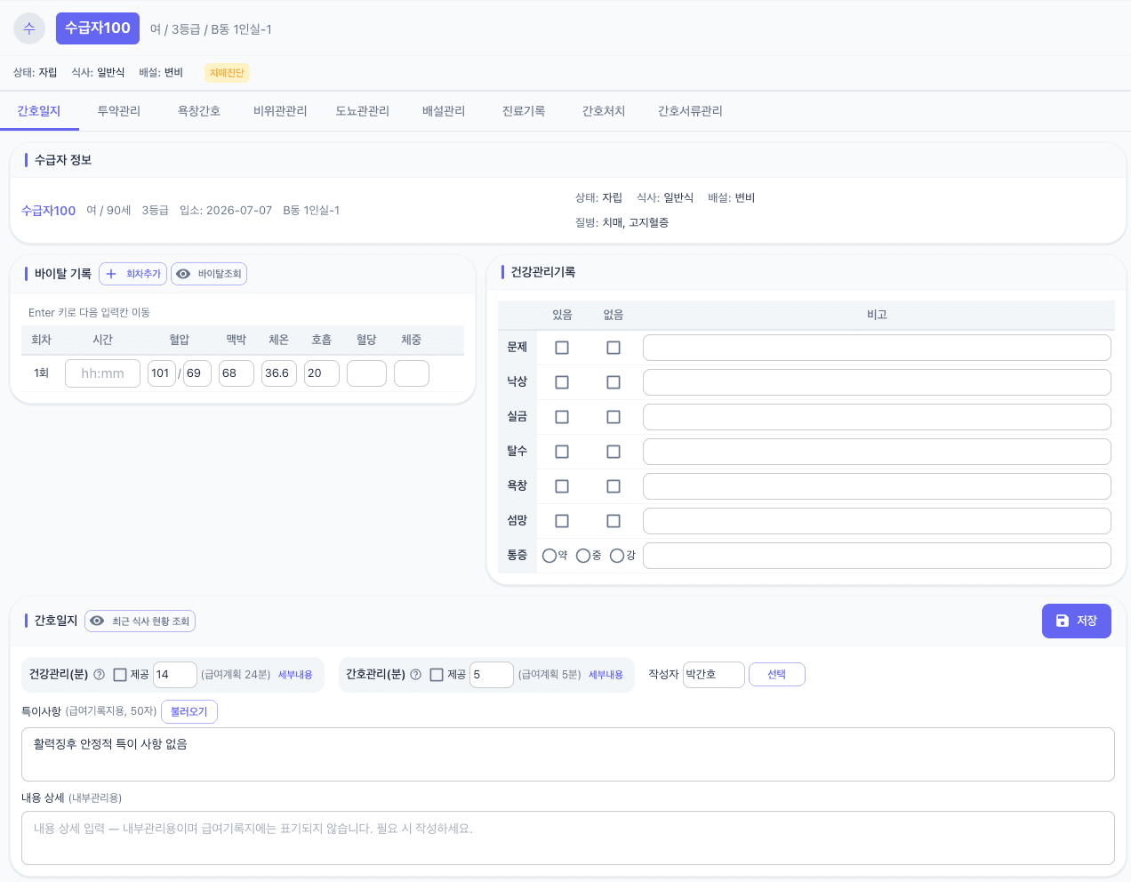Click the hh:mm time input field
The width and height of the screenshot is (1131, 882).
pos(102,373)
